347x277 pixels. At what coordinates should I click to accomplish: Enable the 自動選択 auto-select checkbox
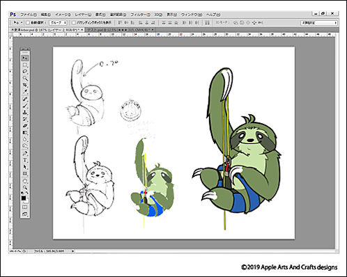[x=28, y=23]
